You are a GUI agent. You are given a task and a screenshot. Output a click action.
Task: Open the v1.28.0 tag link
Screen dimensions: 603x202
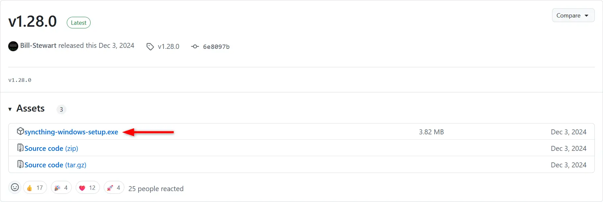pyautogui.click(x=169, y=47)
